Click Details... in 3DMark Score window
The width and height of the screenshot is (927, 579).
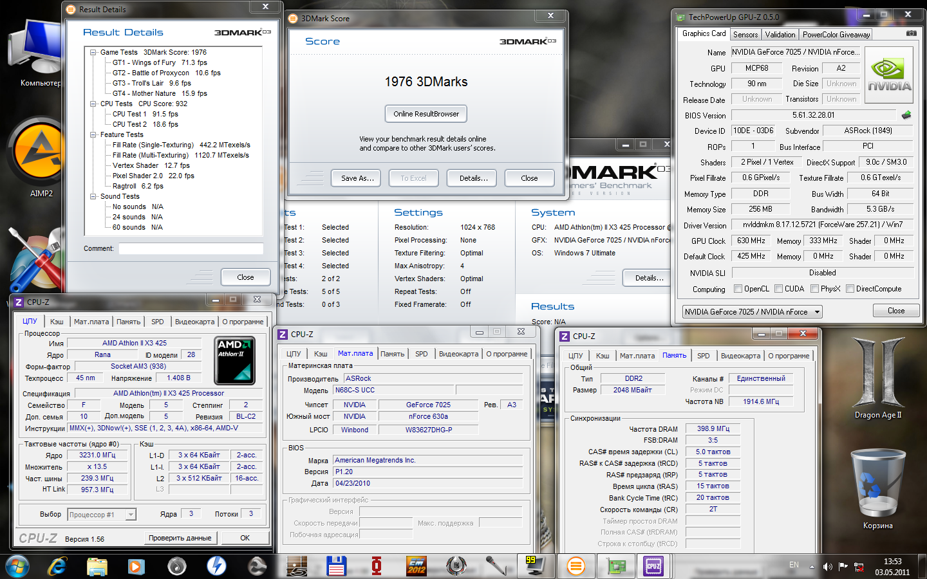point(473,178)
